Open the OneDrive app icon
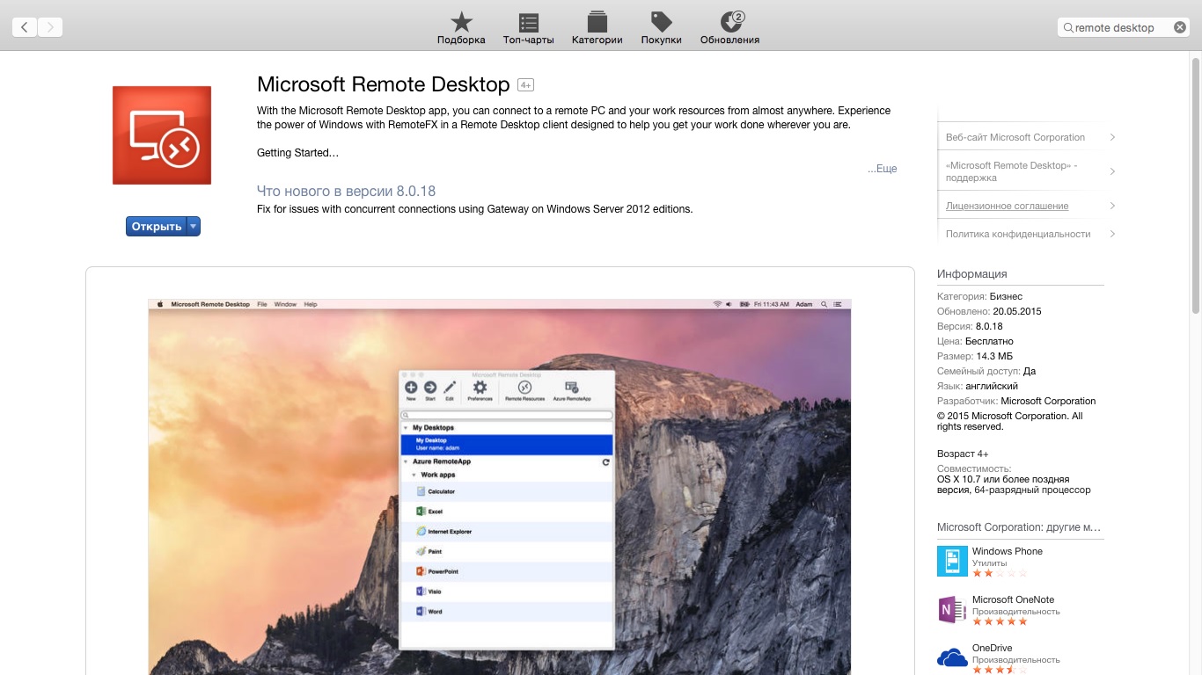 [952, 657]
